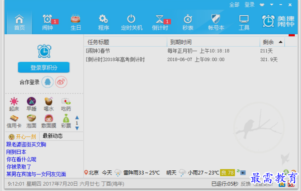301x191 pixels.
Task: Sort by the 任务标题 column header
Action: [125, 42]
